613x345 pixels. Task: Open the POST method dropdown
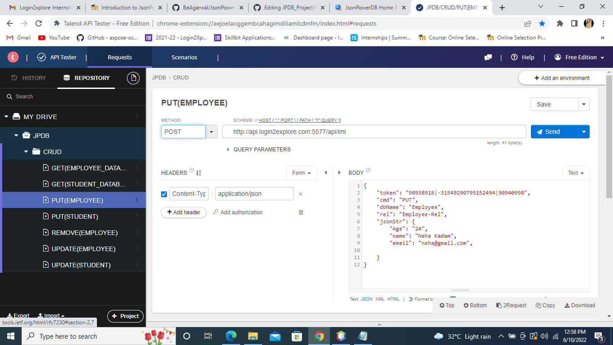coord(211,132)
